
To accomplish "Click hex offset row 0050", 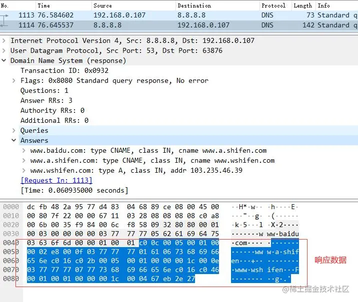I will (11, 252).
